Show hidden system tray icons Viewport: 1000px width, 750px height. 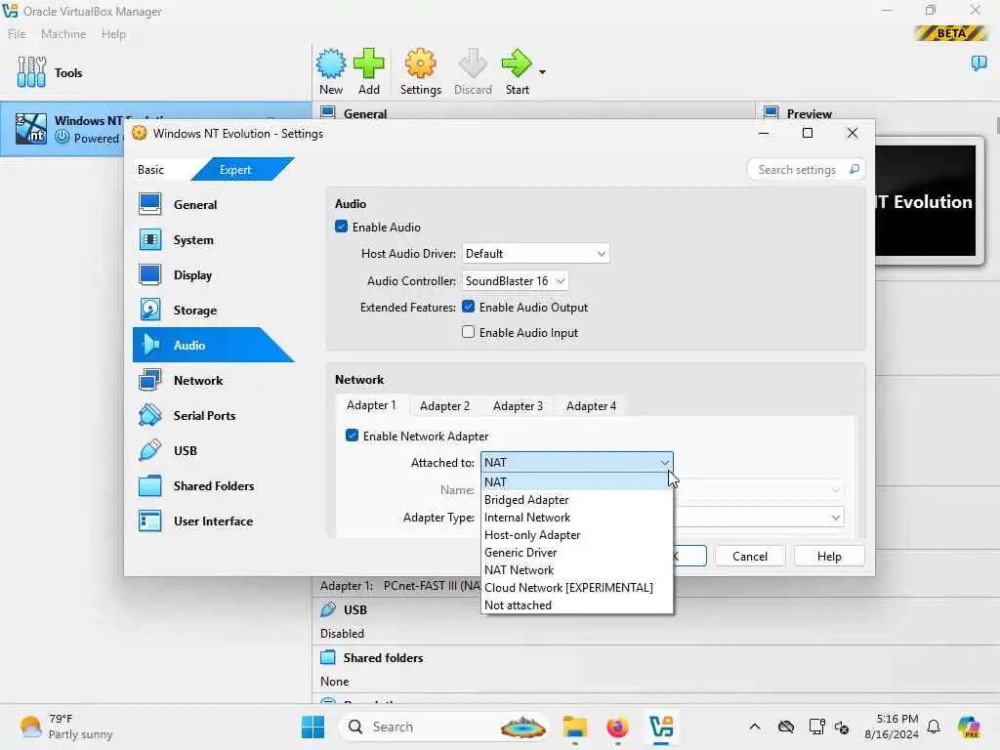point(755,727)
